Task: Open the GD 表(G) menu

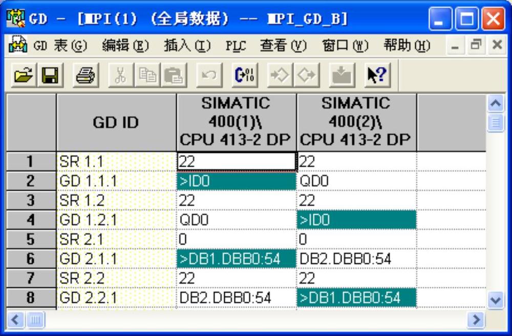Action: pos(60,46)
